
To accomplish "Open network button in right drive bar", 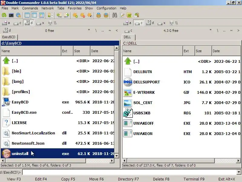I will (x=173, y=23).
